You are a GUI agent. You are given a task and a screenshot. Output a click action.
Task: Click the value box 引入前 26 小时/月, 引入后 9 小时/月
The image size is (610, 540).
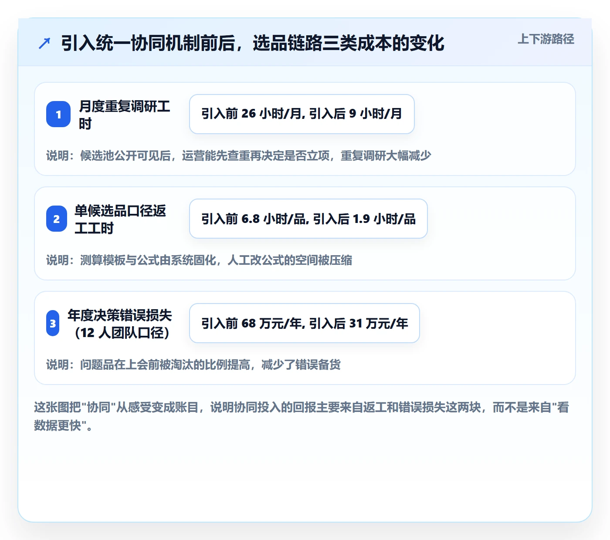[302, 114]
